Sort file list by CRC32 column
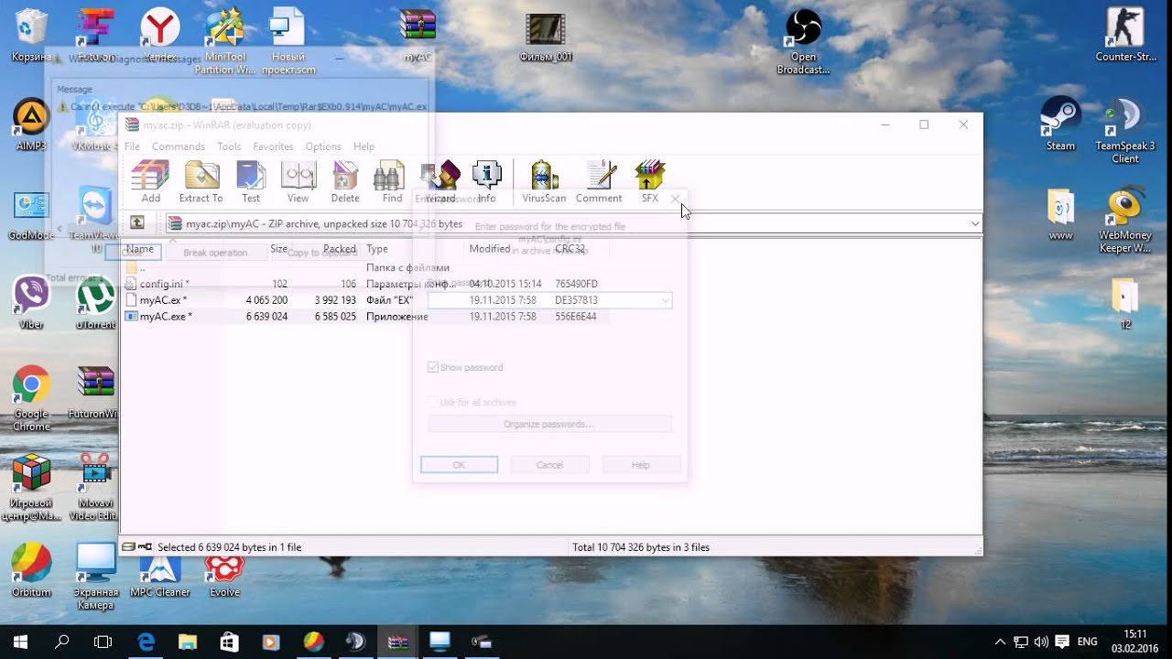Viewport: 1172px width, 659px height. [x=570, y=249]
